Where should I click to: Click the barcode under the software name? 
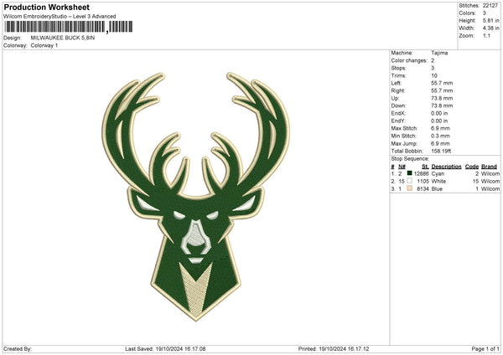tap(69, 27)
